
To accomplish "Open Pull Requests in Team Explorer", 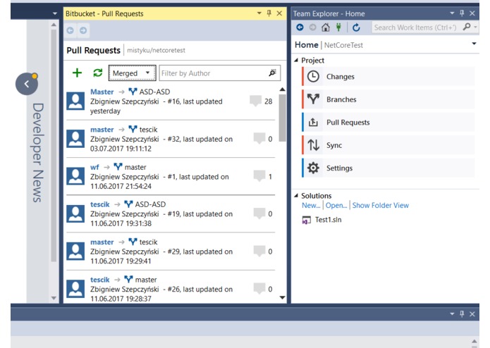I will click(x=388, y=123).
